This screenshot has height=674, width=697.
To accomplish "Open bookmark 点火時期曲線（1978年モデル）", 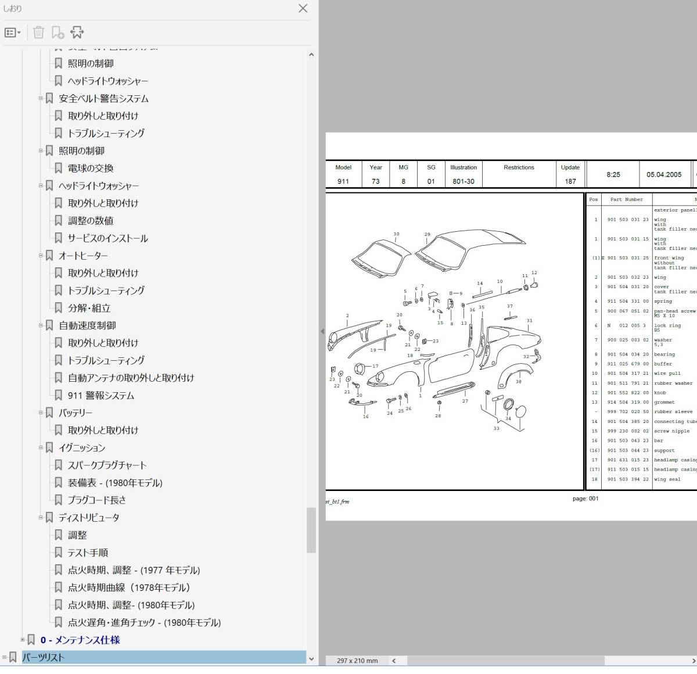I will pos(129,587).
